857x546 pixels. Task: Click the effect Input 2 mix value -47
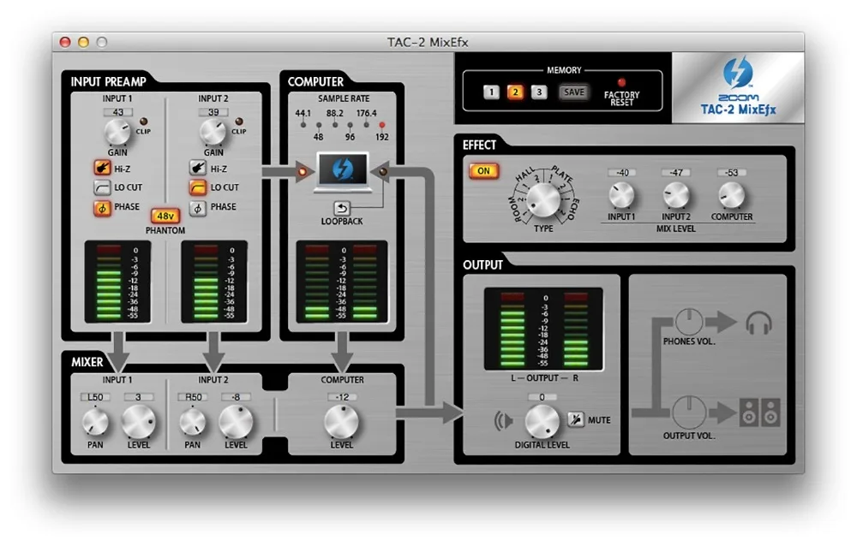pos(677,173)
